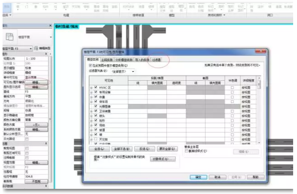Screen dimensions: 297x194
Task: Click projection fill pattern cell for HVAC 区
Action: pos(157,88)
